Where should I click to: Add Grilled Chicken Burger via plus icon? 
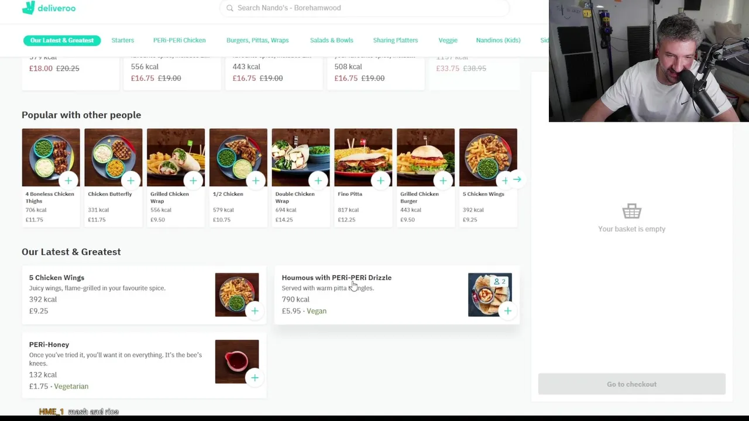coord(444,181)
